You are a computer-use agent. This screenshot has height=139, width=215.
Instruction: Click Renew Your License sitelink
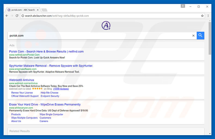(22, 93)
